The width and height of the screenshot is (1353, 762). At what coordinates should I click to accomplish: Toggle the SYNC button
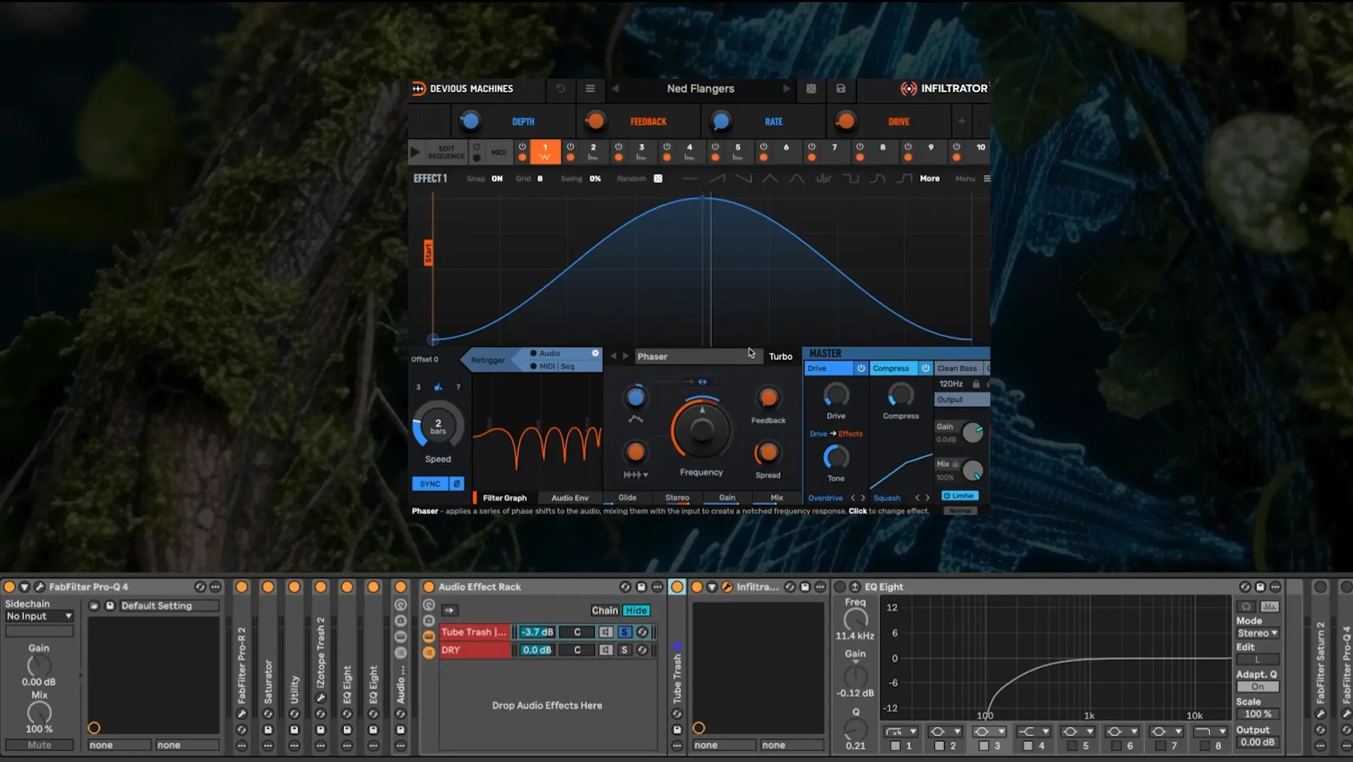(429, 484)
